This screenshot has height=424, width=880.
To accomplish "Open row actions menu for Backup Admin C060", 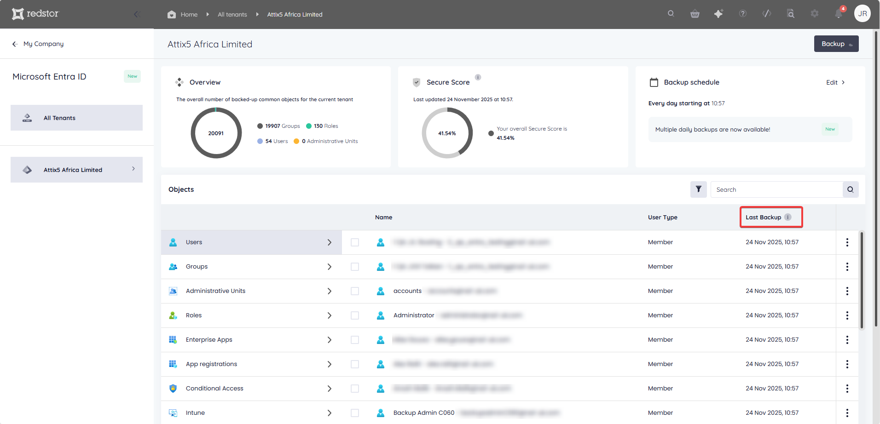I will coord(847,413).
